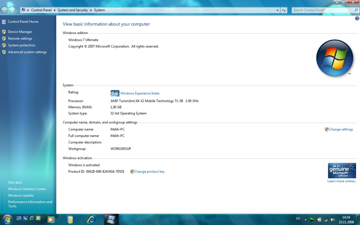The width and height of the screenshot is (360, 225).
Task: Open Windows Media Player taskbar button
Action: pyautogui.click(x=51, y=219)
